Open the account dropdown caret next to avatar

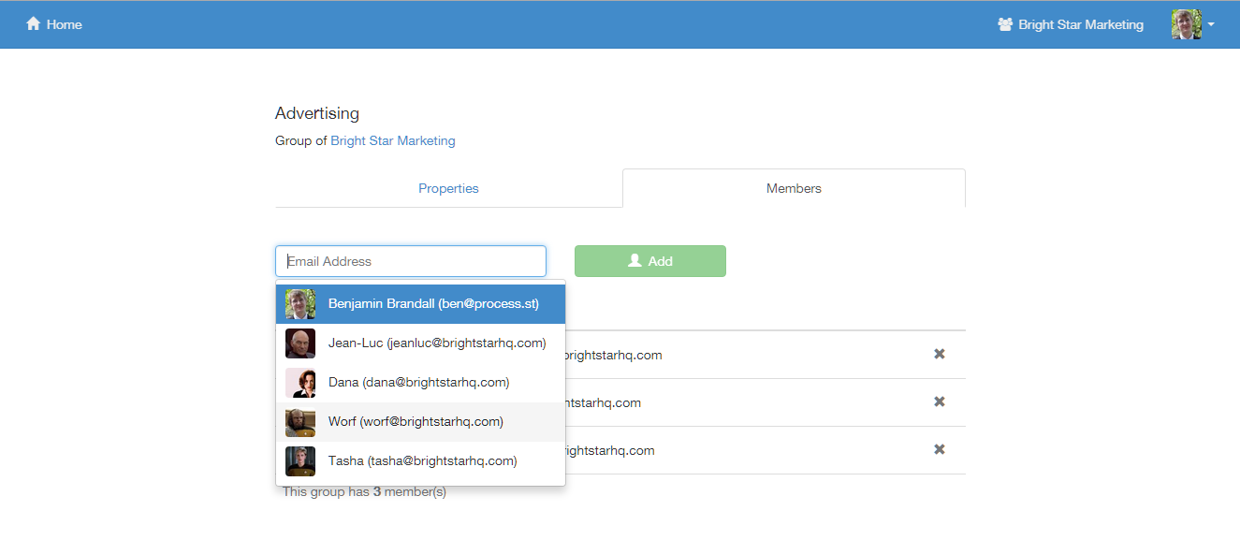coord(1211,24)
